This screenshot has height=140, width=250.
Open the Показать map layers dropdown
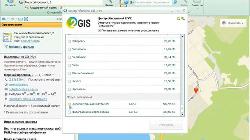click(233, 23)
